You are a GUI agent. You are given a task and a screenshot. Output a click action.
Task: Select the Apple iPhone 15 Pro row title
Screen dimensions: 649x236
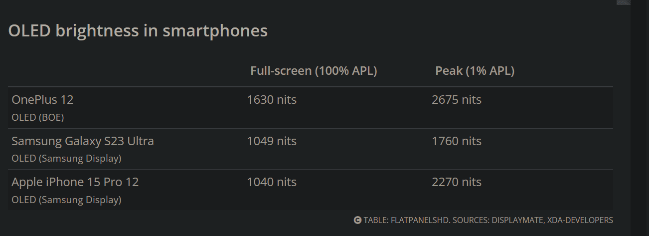[x=75, y=182]
